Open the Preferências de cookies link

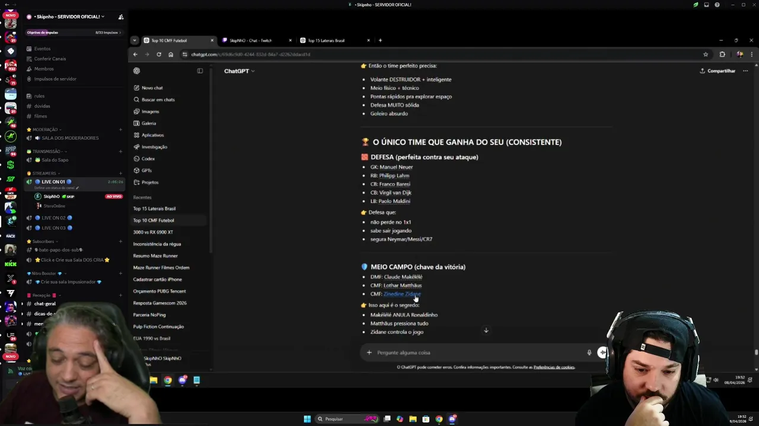[x=554, y=367]
